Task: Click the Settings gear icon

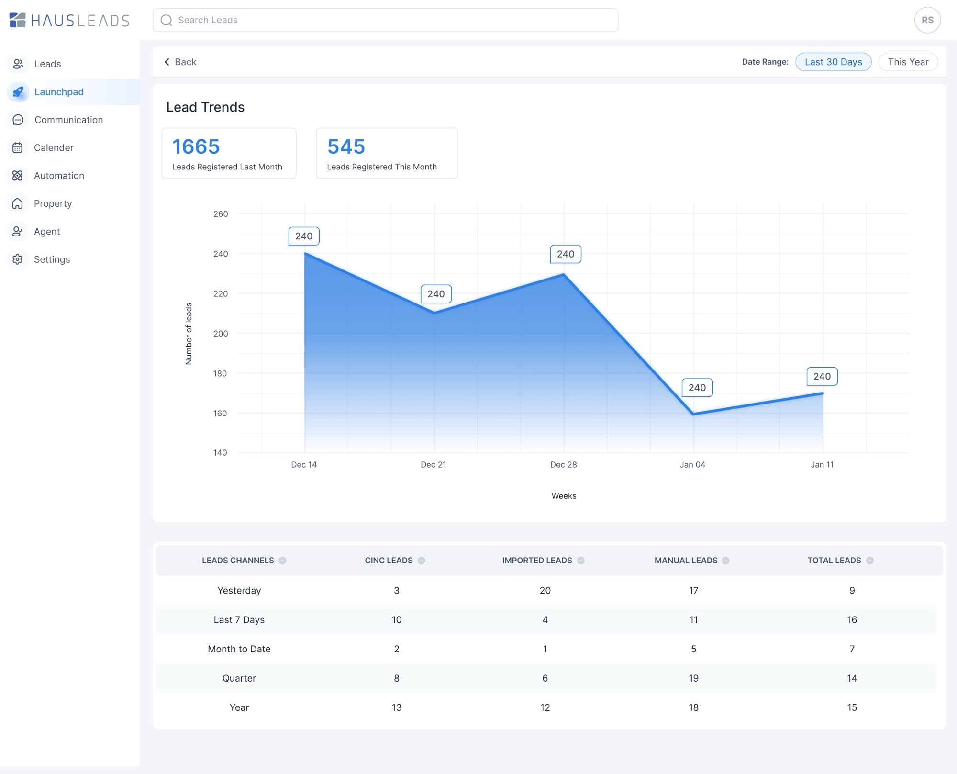Action: click(x=18, y=259)
